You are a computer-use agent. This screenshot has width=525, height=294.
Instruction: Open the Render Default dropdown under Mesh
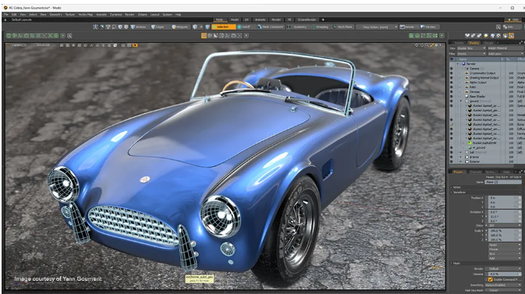[503, 268]
